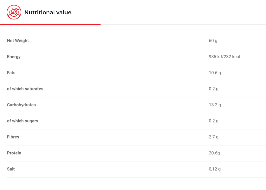The height and width of the screenshot is (190, 266).
Task: Click the 985 kJ/232 kcal energy value
Action: pyautogui.click(x=224, y=57)
